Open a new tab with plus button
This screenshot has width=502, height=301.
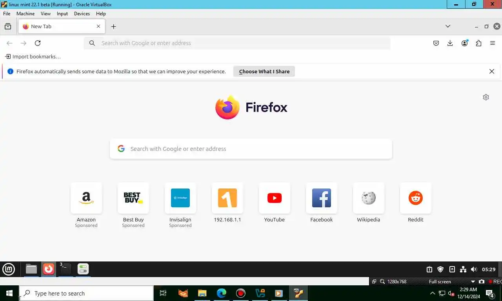[113, 26]
